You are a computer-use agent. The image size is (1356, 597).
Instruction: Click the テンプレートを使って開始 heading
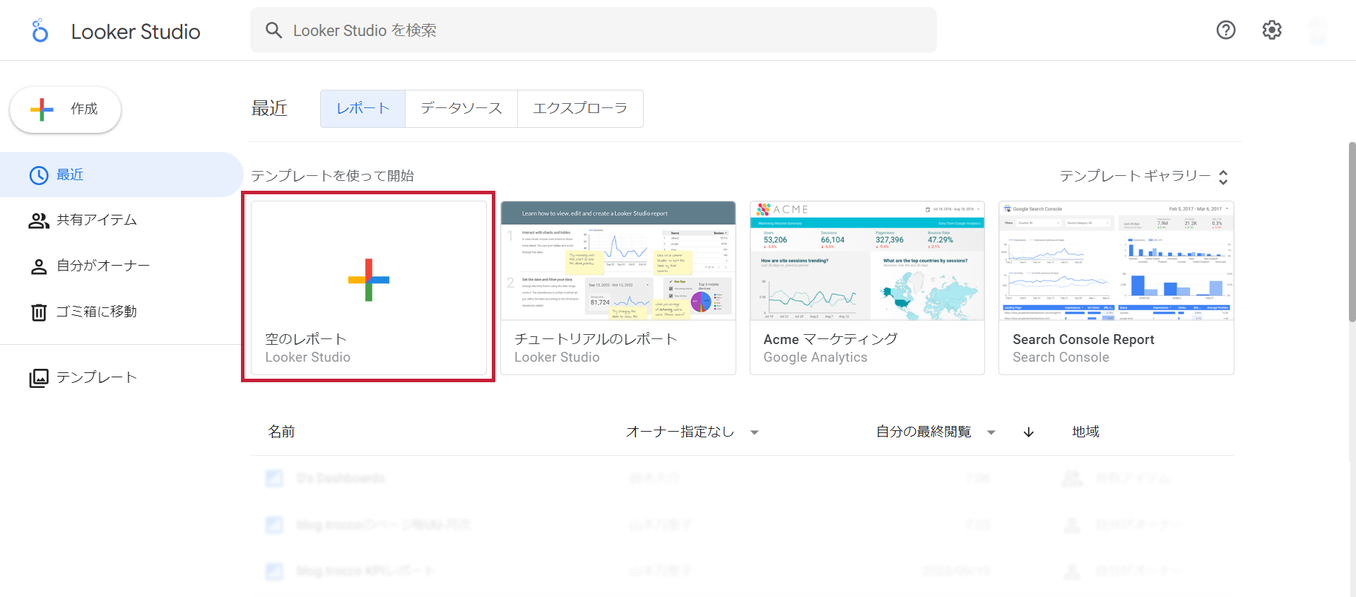[333, 176]
